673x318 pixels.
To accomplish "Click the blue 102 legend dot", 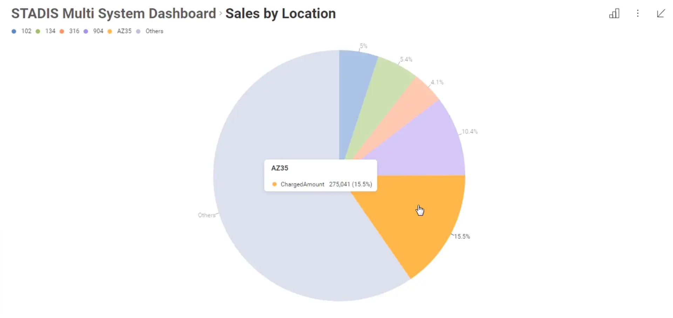I will click(x=13, y=31).
